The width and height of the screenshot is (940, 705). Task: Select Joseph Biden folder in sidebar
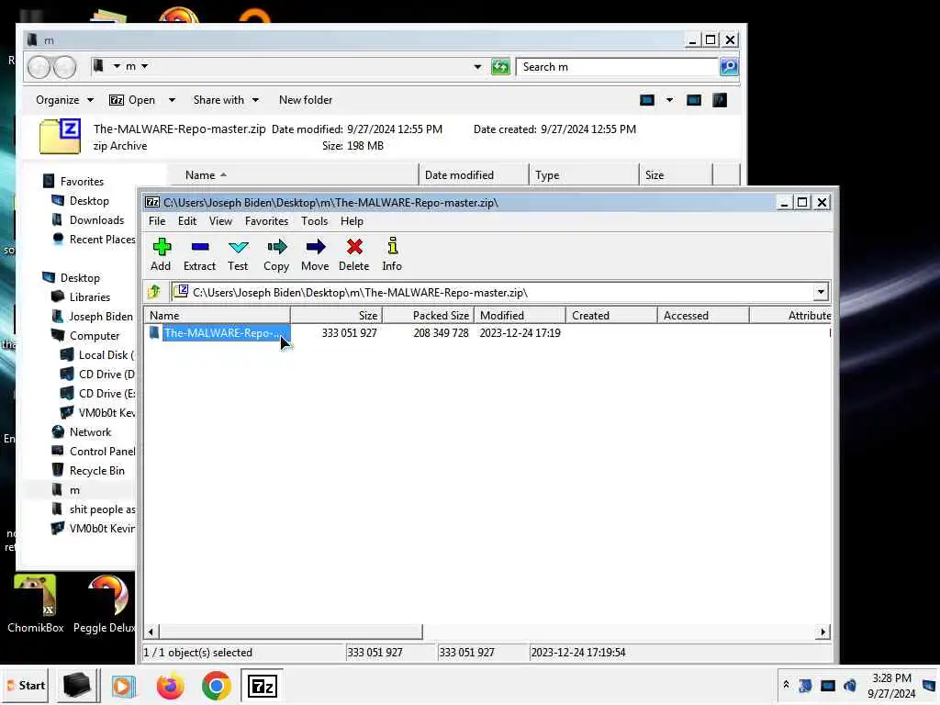coord(93,316)
